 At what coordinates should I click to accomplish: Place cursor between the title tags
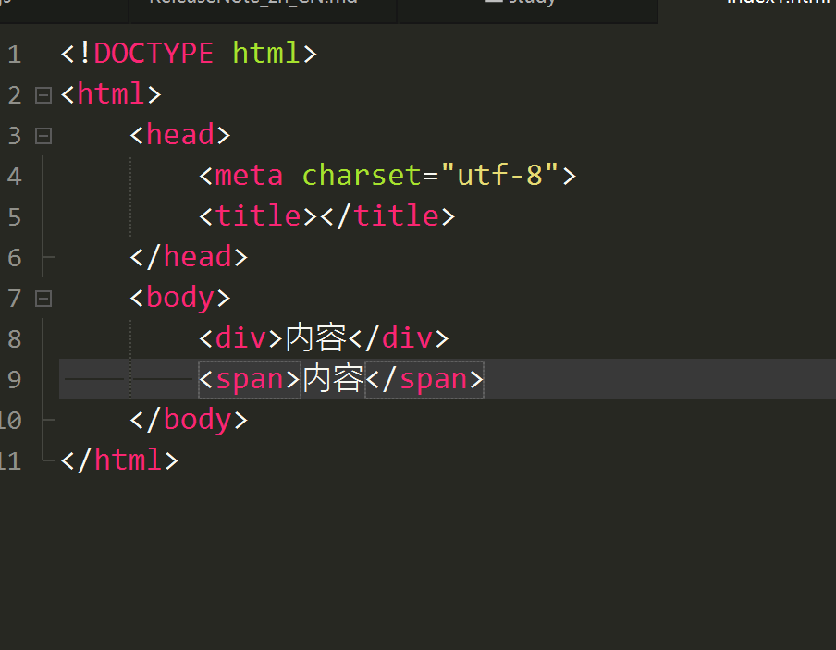(319, 216)
